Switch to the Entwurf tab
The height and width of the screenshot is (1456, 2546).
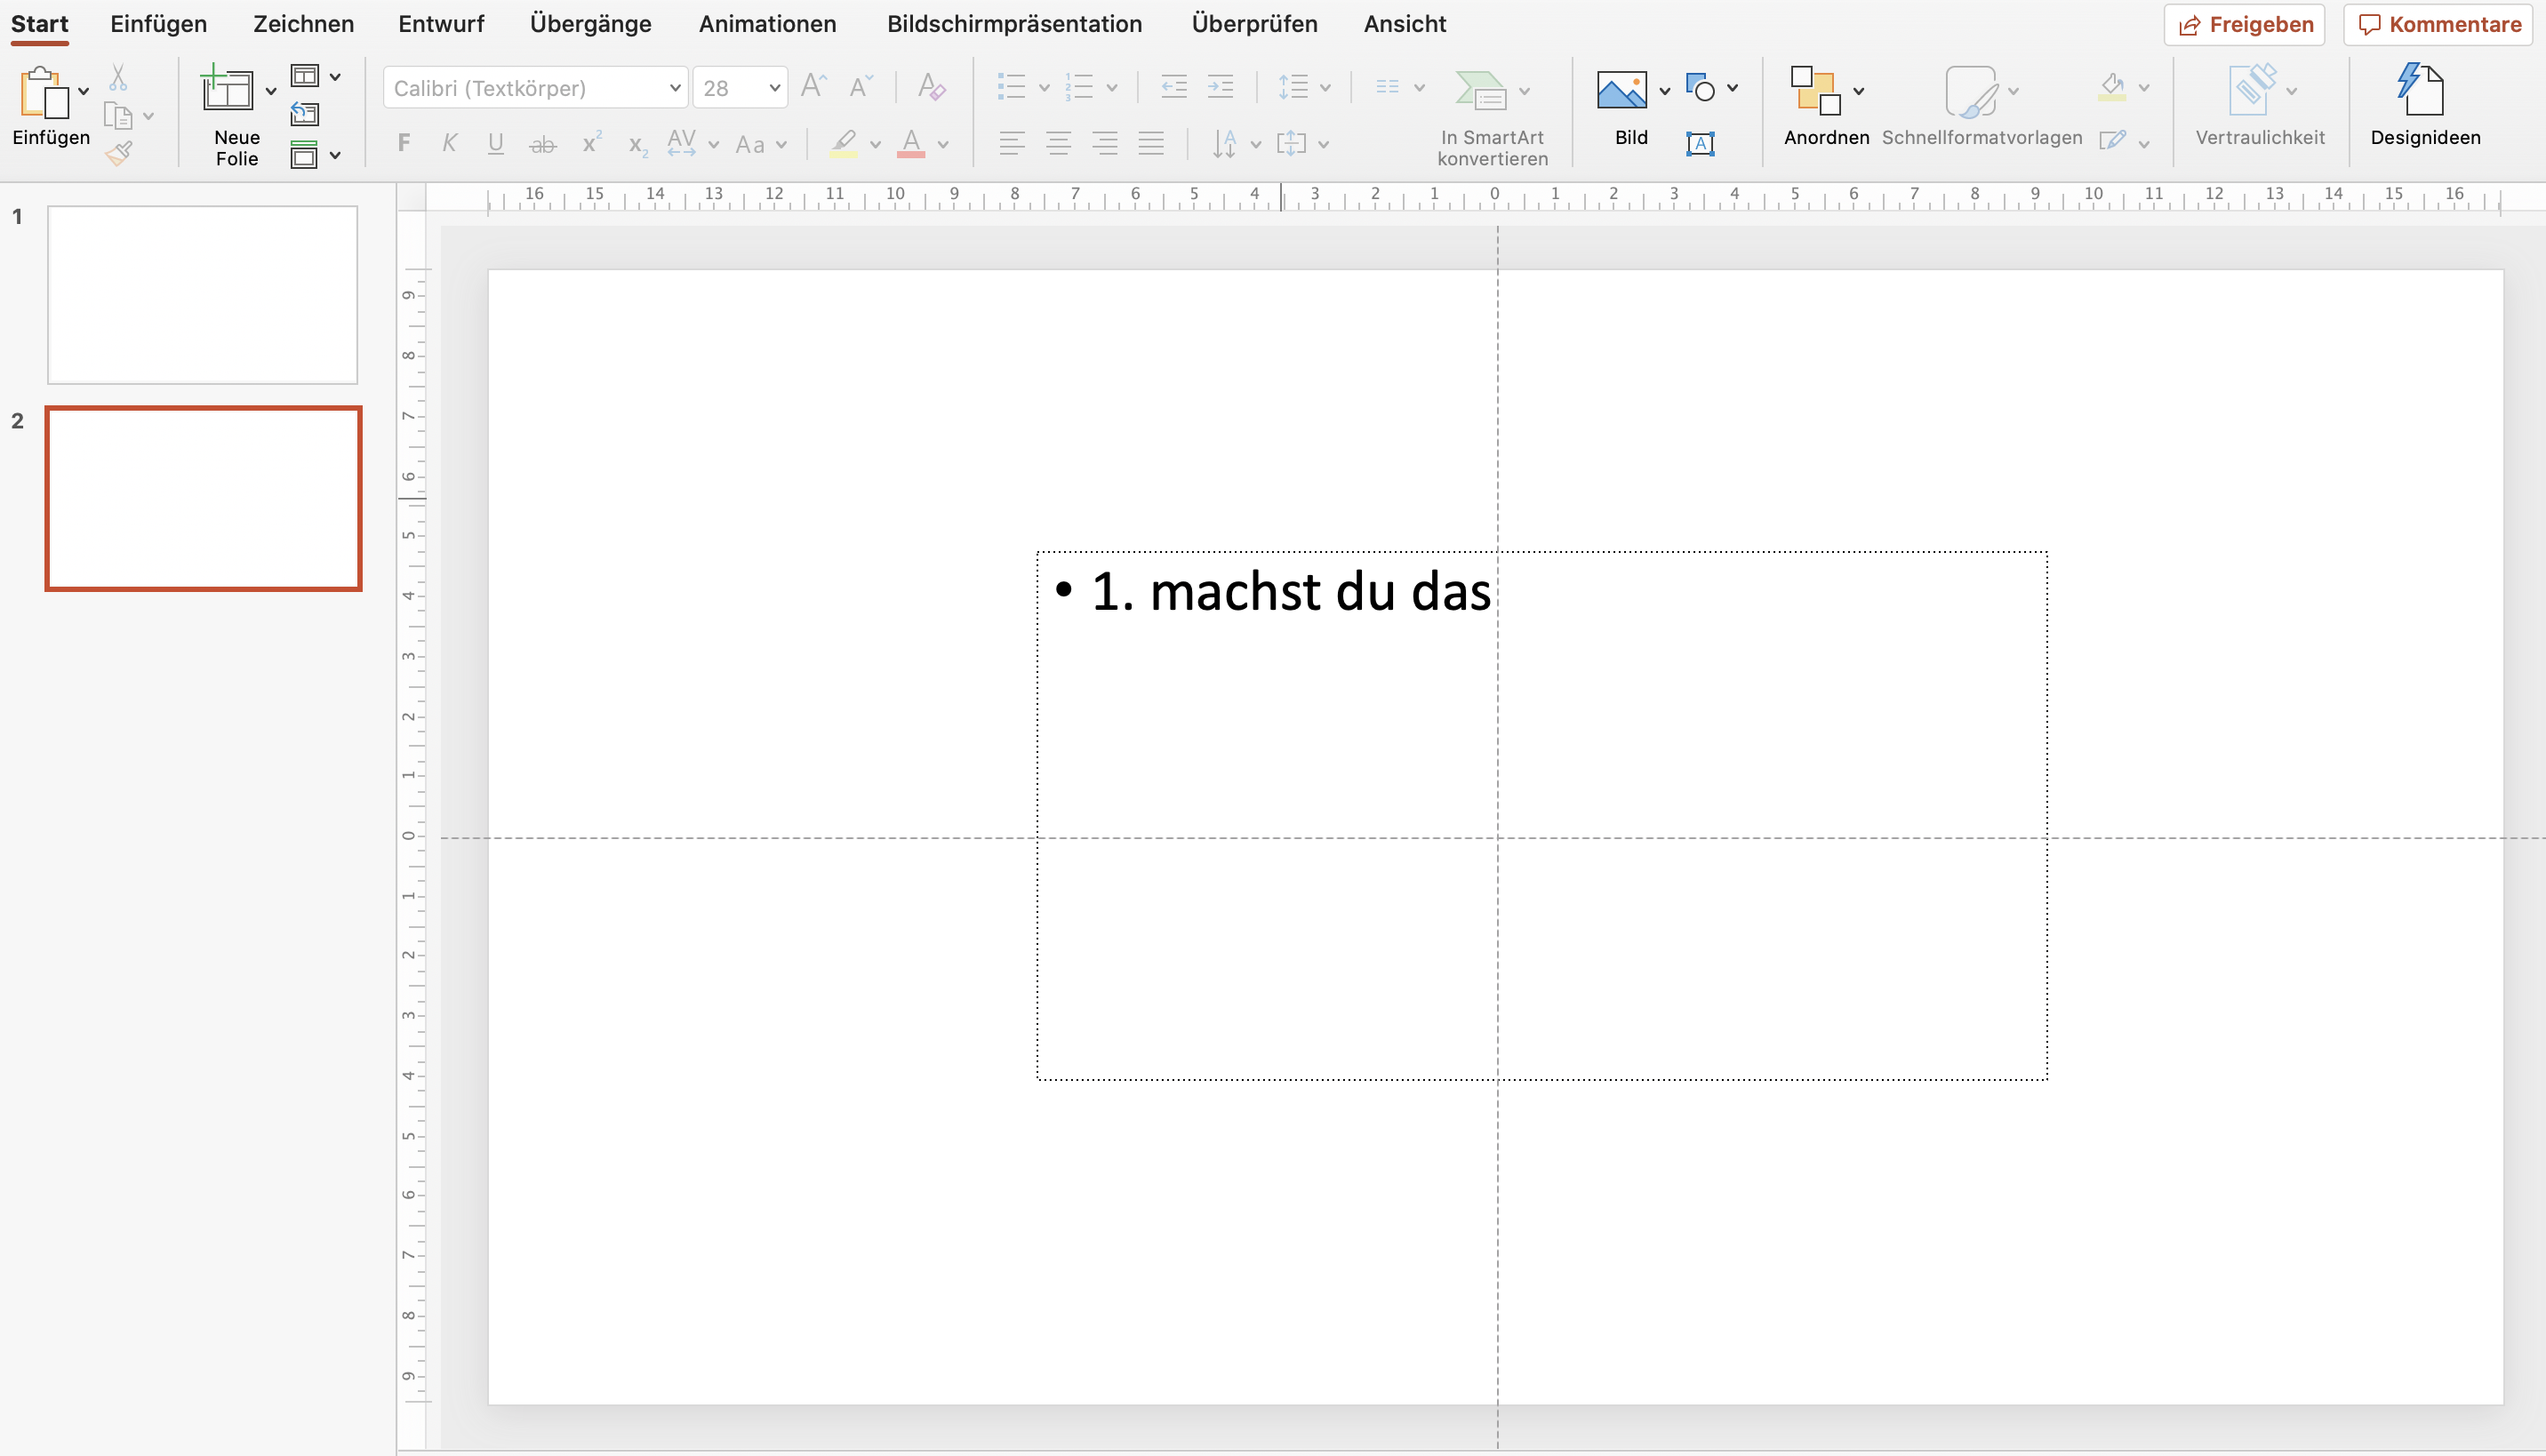(x=441, y=24)
